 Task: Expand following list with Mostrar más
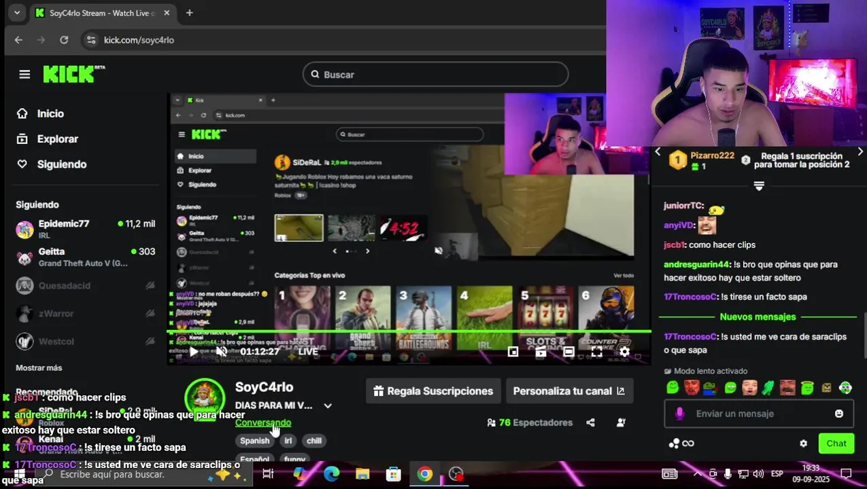tap(39, 367)
